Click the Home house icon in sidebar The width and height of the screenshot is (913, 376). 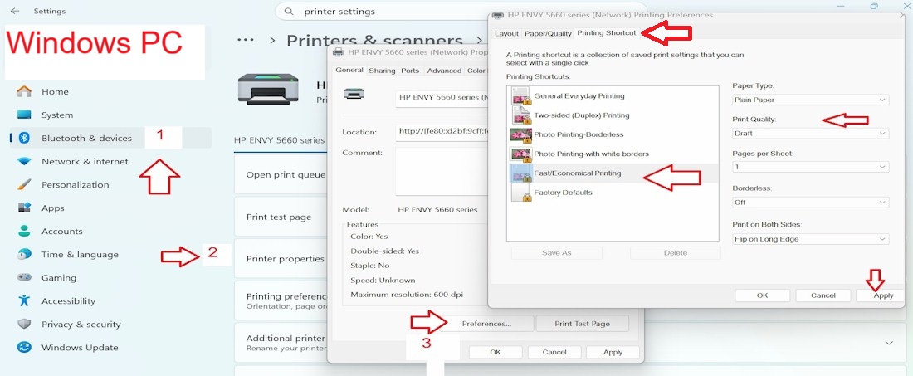click(x=24, y=91)
